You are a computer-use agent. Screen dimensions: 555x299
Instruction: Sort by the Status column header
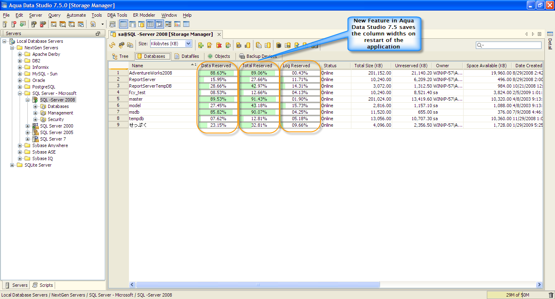pyautogui.click(x=335, y=66)
